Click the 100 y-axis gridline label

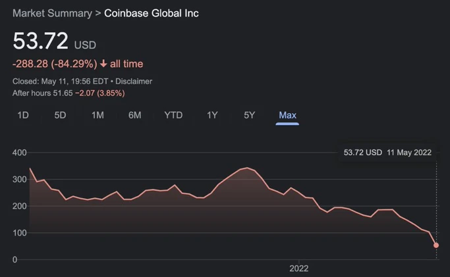point(19,233)
